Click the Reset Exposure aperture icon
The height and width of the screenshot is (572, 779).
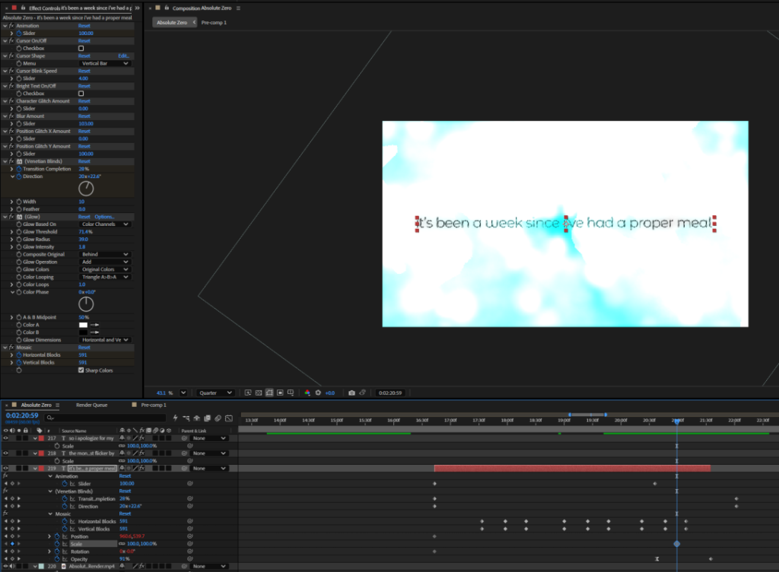(x=318, y=392)
